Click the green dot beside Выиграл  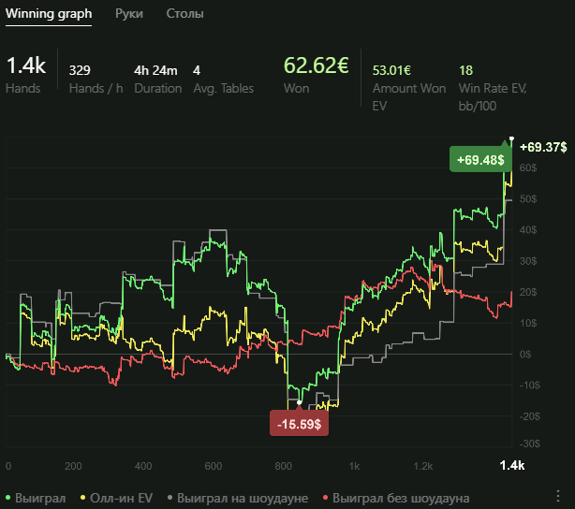pyautogui.click(x=8, y=498)
